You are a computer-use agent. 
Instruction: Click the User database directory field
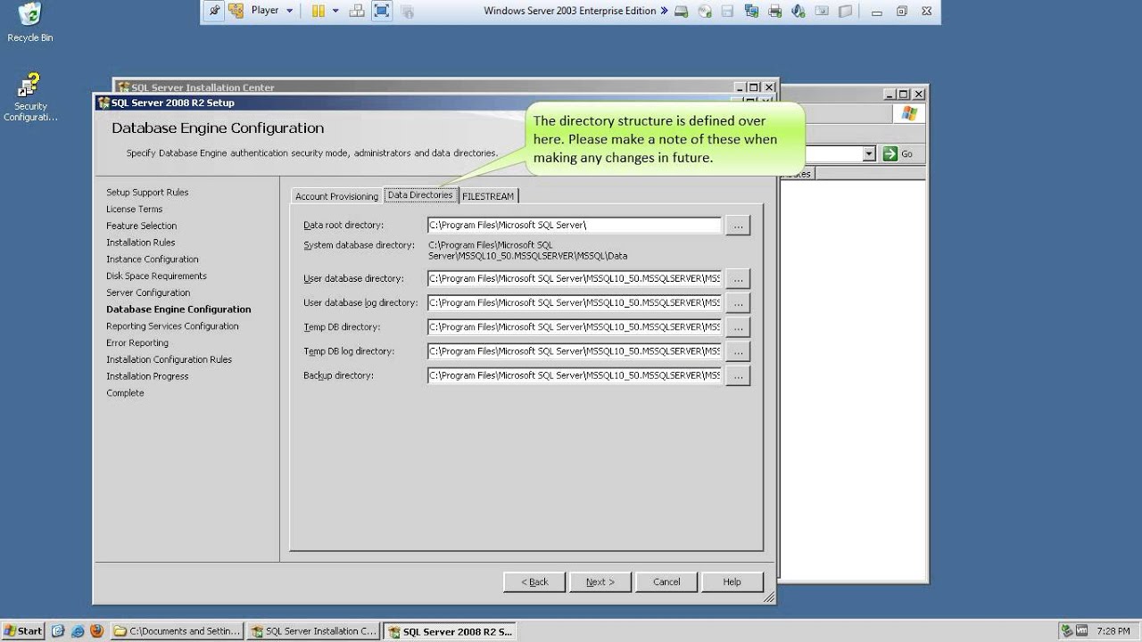[574, 278]
